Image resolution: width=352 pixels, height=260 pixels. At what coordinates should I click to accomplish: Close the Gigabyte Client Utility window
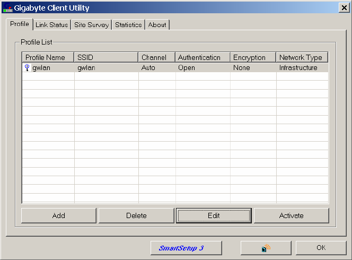(x=344, y=8)
